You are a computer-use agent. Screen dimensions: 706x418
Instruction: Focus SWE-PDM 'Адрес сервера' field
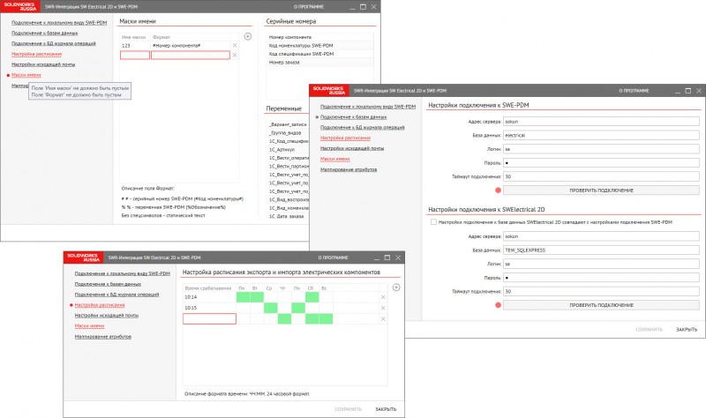(601, 122)
